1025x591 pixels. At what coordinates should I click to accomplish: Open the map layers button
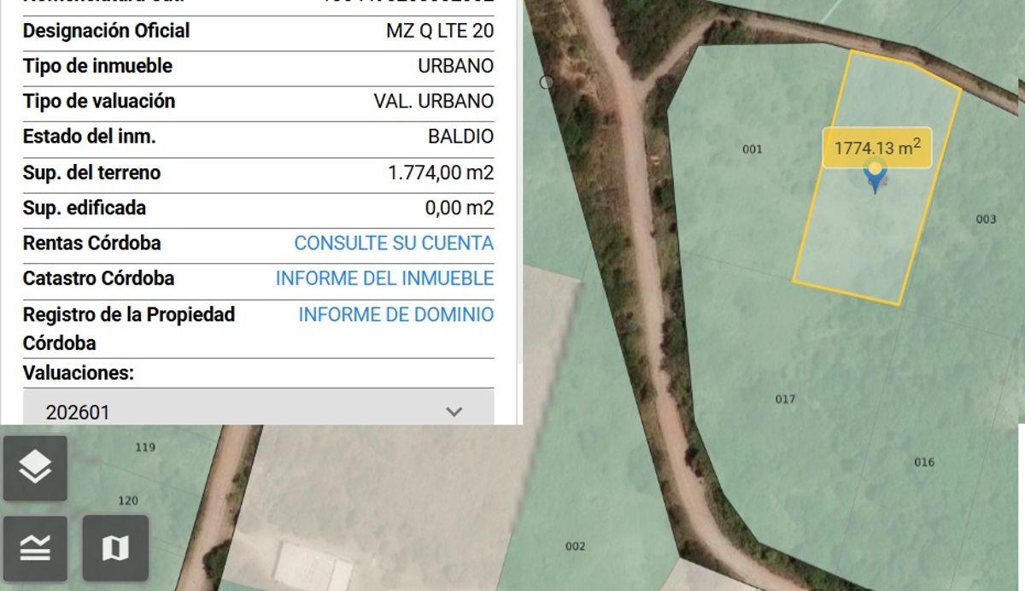[x=35, y=468]
